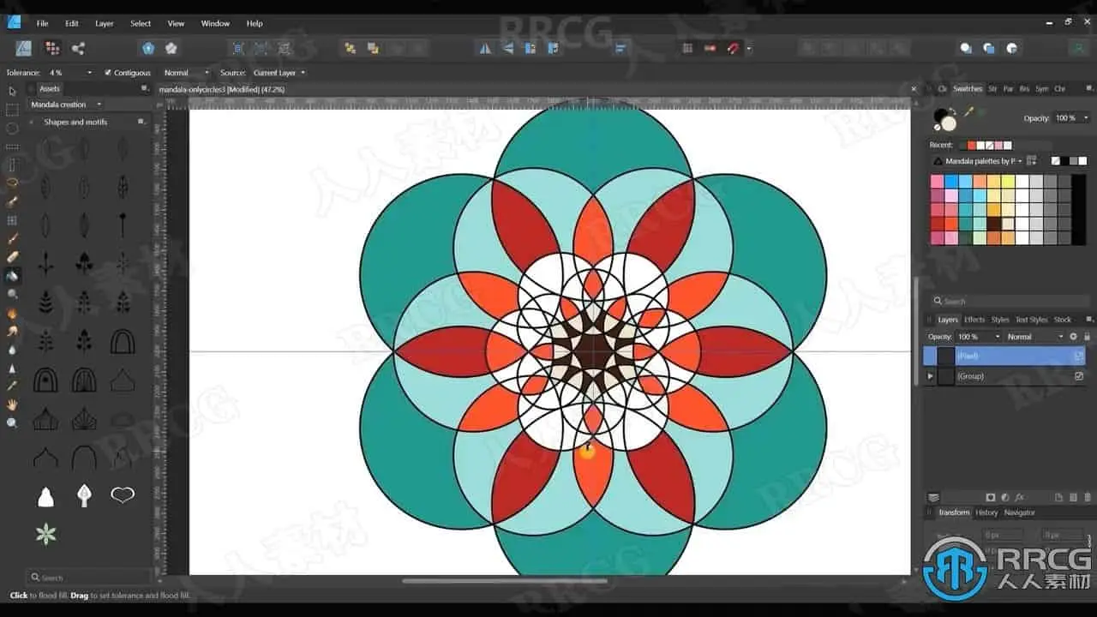Click the snapping magnet icon
Viewport: 1097px width, 617px height.
pyautogui.click(x=733, y=48)
